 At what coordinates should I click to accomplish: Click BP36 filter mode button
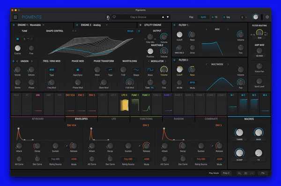click(x=192, y=83)
